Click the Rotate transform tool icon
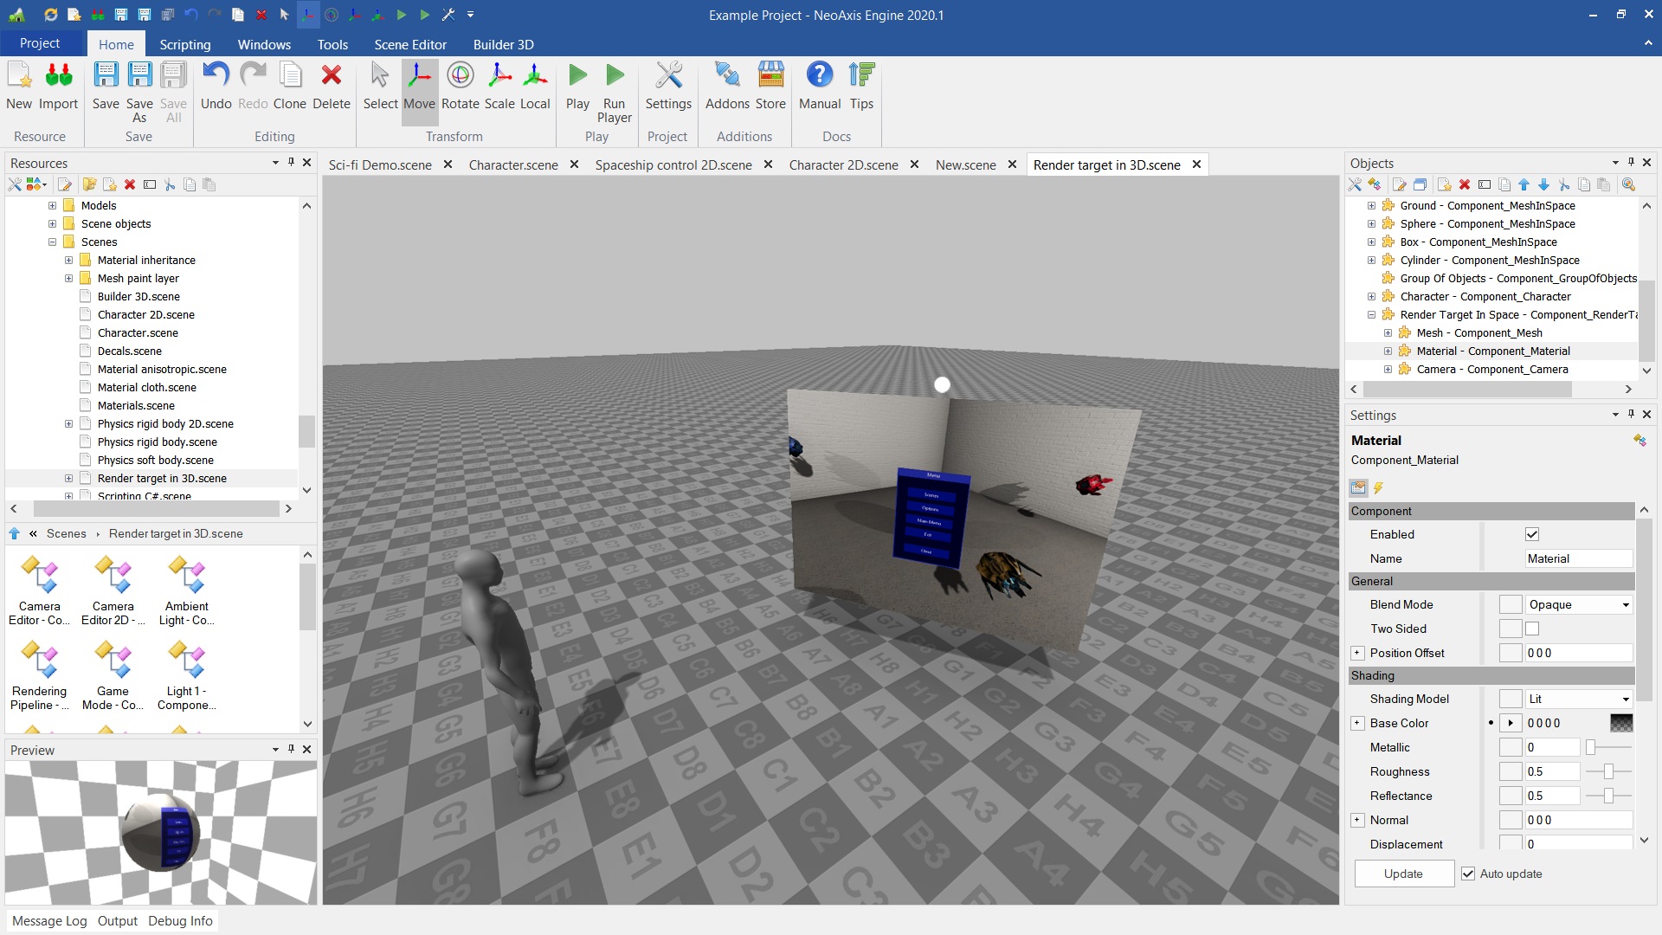The width and height of the screenshot is (1662, 935). 460,76
